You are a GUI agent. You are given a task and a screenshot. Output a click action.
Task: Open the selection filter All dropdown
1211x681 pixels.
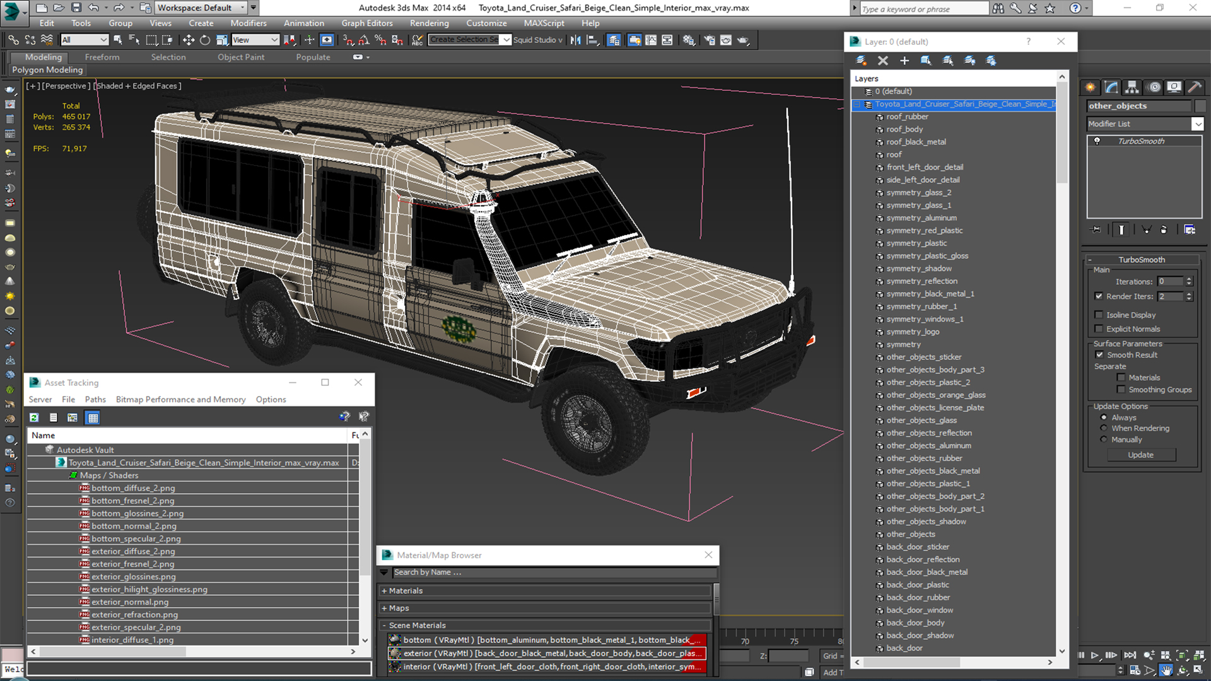click(85, 40)
